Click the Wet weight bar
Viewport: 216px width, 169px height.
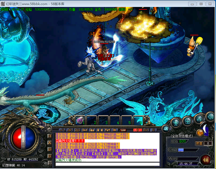pos(189,159)
